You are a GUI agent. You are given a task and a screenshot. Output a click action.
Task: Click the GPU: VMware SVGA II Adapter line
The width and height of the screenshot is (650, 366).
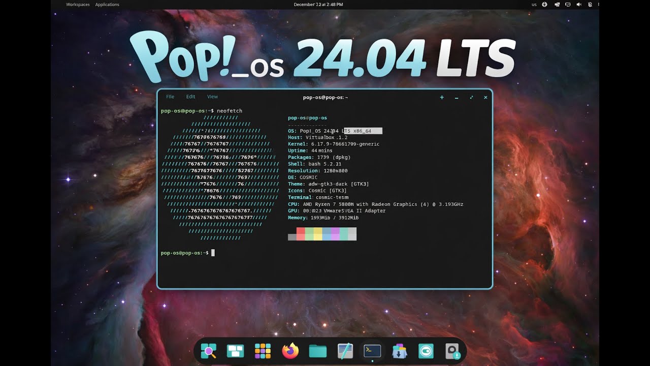337,211
